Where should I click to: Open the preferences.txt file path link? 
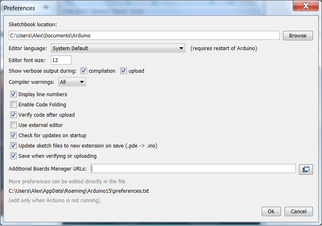pyautogui.click(x=79, y=191)
